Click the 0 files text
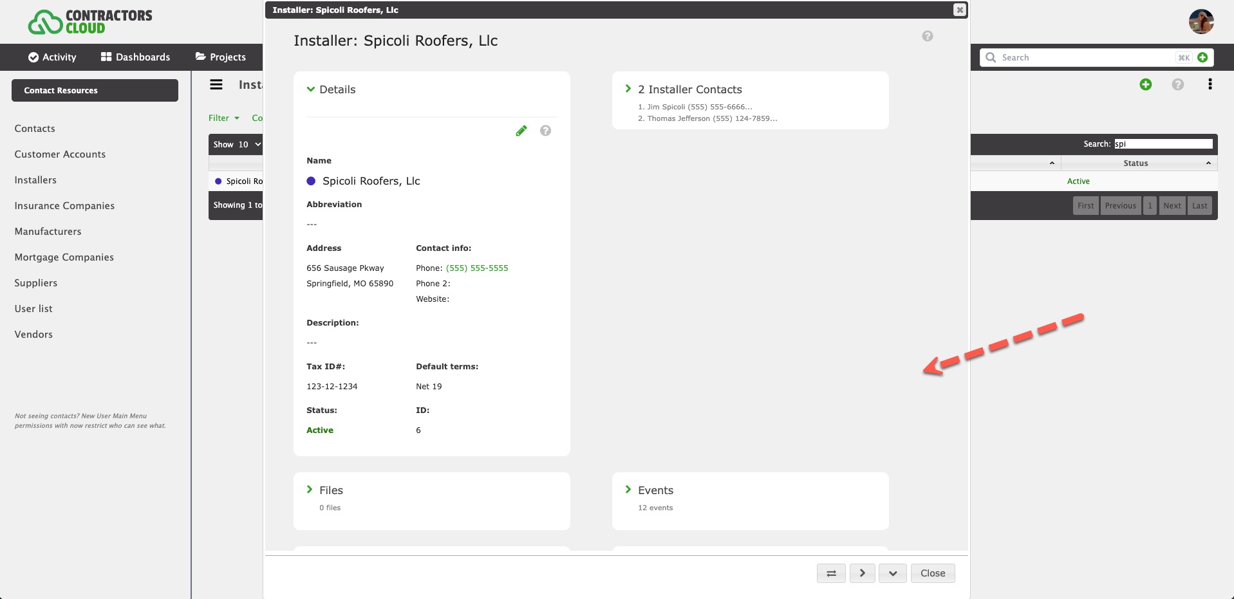The width and height of the screenshot is (1234, 599). coord(330,508)
